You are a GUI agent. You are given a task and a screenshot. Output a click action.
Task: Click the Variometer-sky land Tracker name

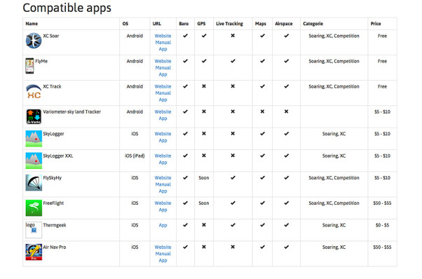click(x=72, y=111)
